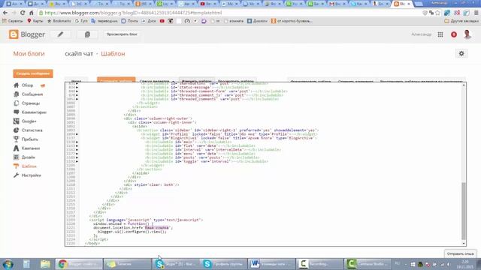Click the Windows Start button

(8, 264)
